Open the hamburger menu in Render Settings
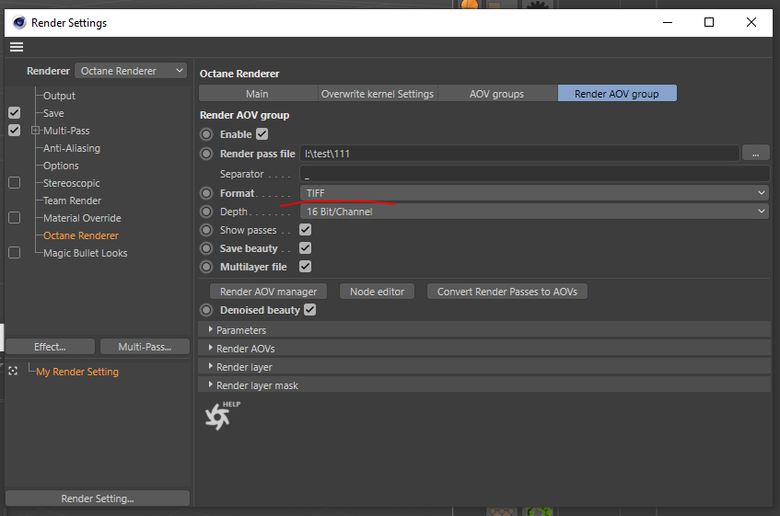Viewport: 780px width, 516px height. [x=17, y=47]
